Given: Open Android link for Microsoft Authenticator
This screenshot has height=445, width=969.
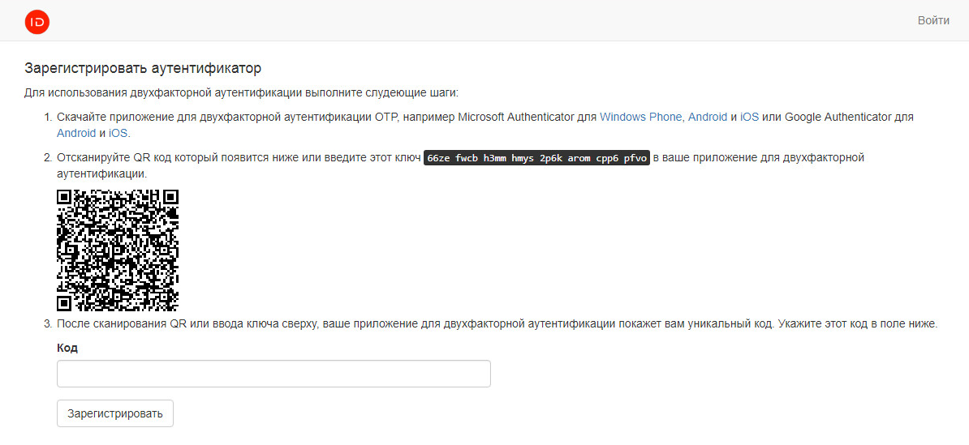Looking at the screenshot, I should (708, 117).
